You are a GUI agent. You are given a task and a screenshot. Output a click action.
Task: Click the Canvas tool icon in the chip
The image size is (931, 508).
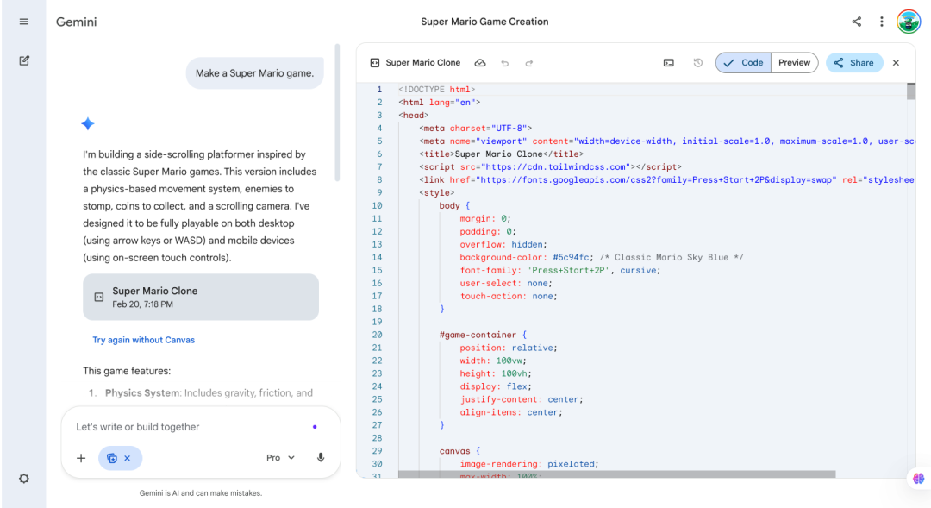[x=111, y=458]
